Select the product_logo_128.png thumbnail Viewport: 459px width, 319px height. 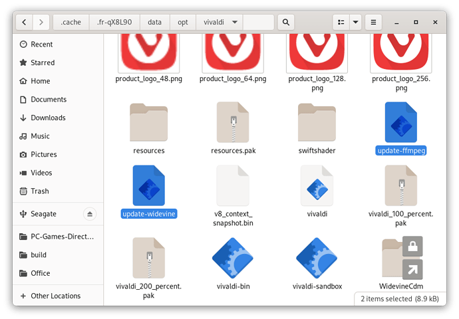317,53
